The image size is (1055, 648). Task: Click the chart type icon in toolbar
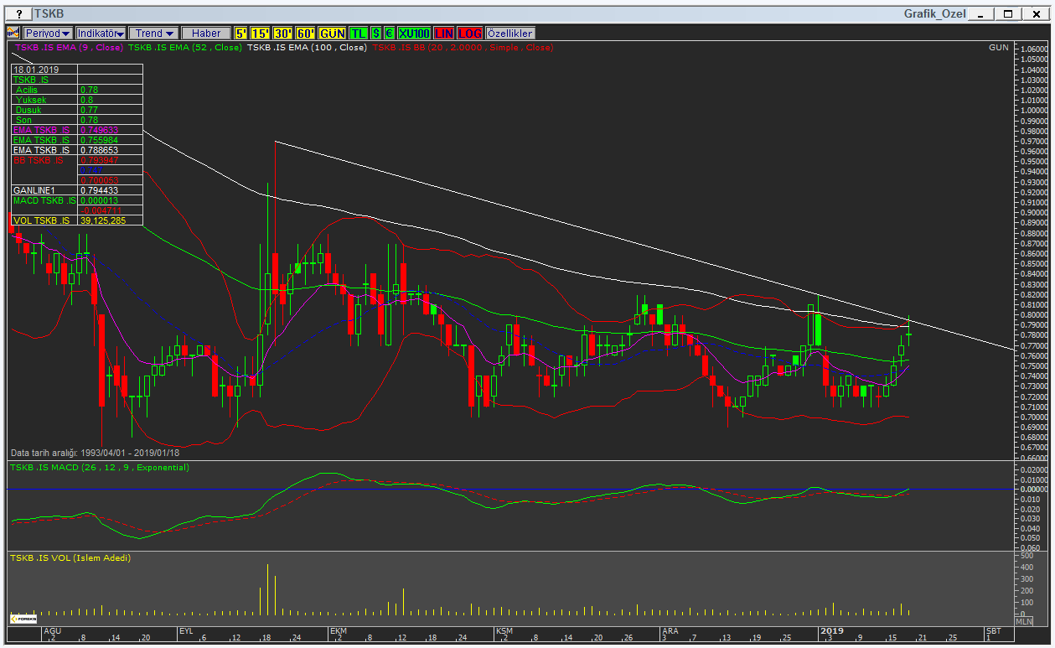(x=13, y=33)
